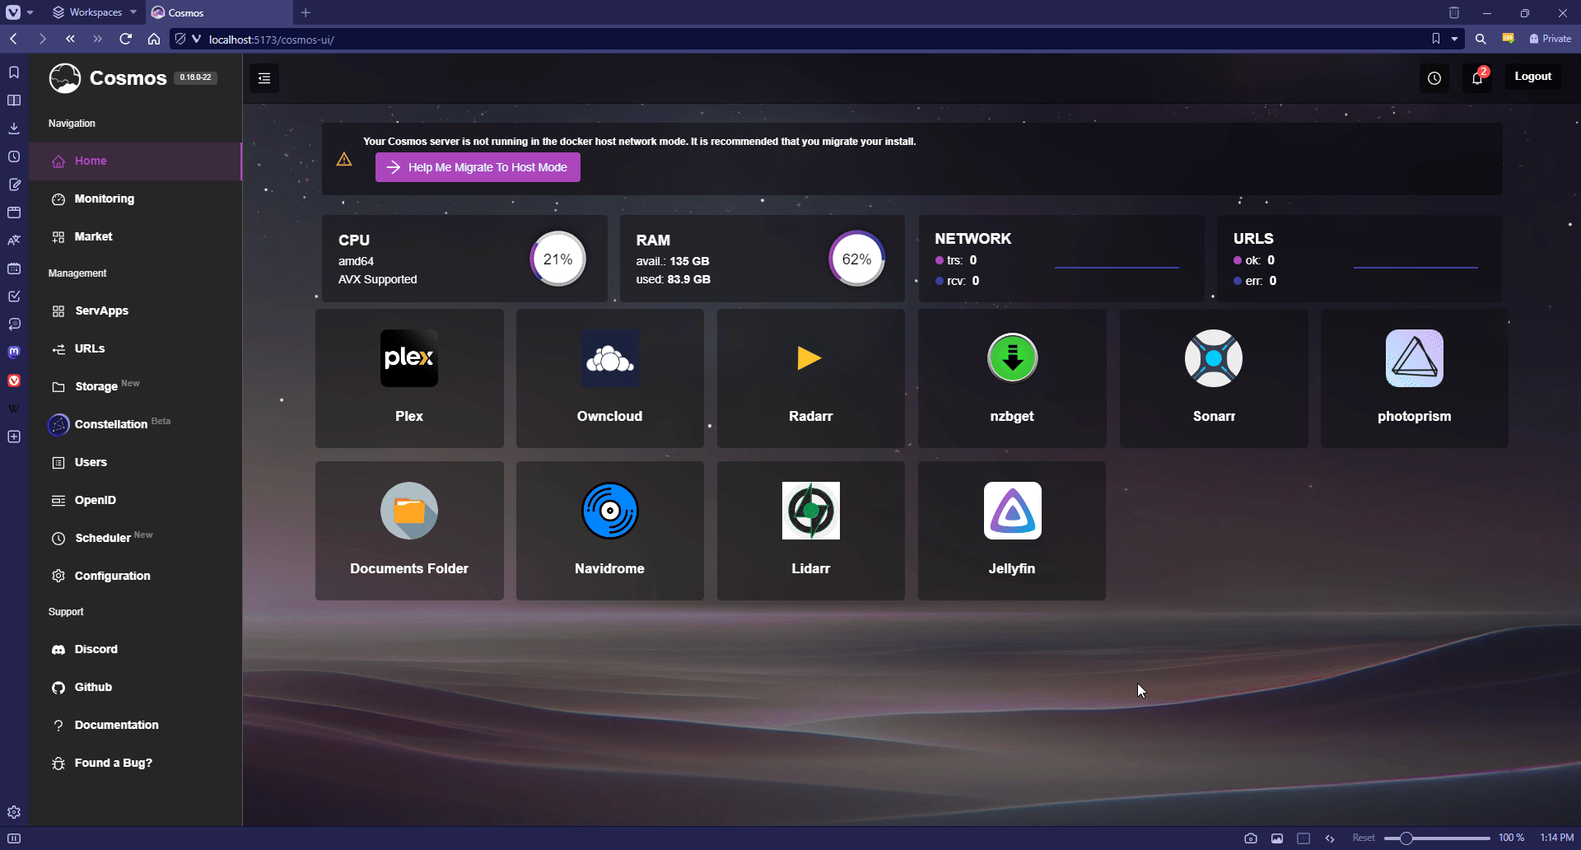Click the 1:14 PM clock in status bar

click(x=1556, y=838)
